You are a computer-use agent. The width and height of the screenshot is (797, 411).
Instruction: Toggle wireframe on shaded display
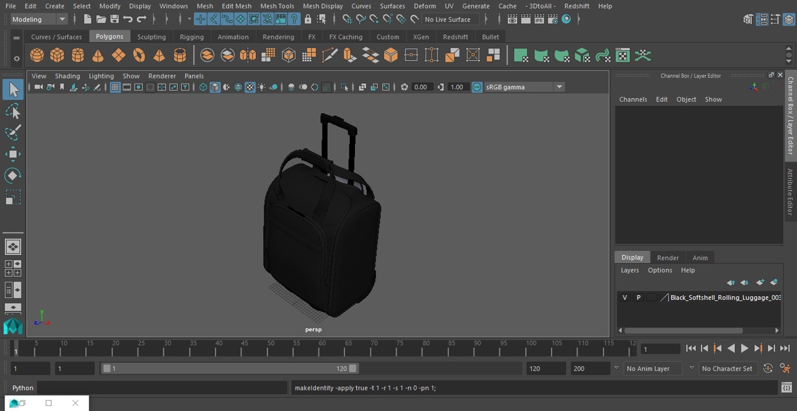pyautogui.click(x=238, y=87)
